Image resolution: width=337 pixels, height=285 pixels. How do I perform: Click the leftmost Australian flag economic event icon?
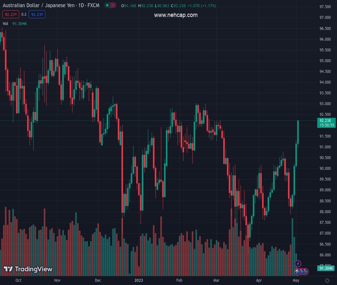click(298, 271)
